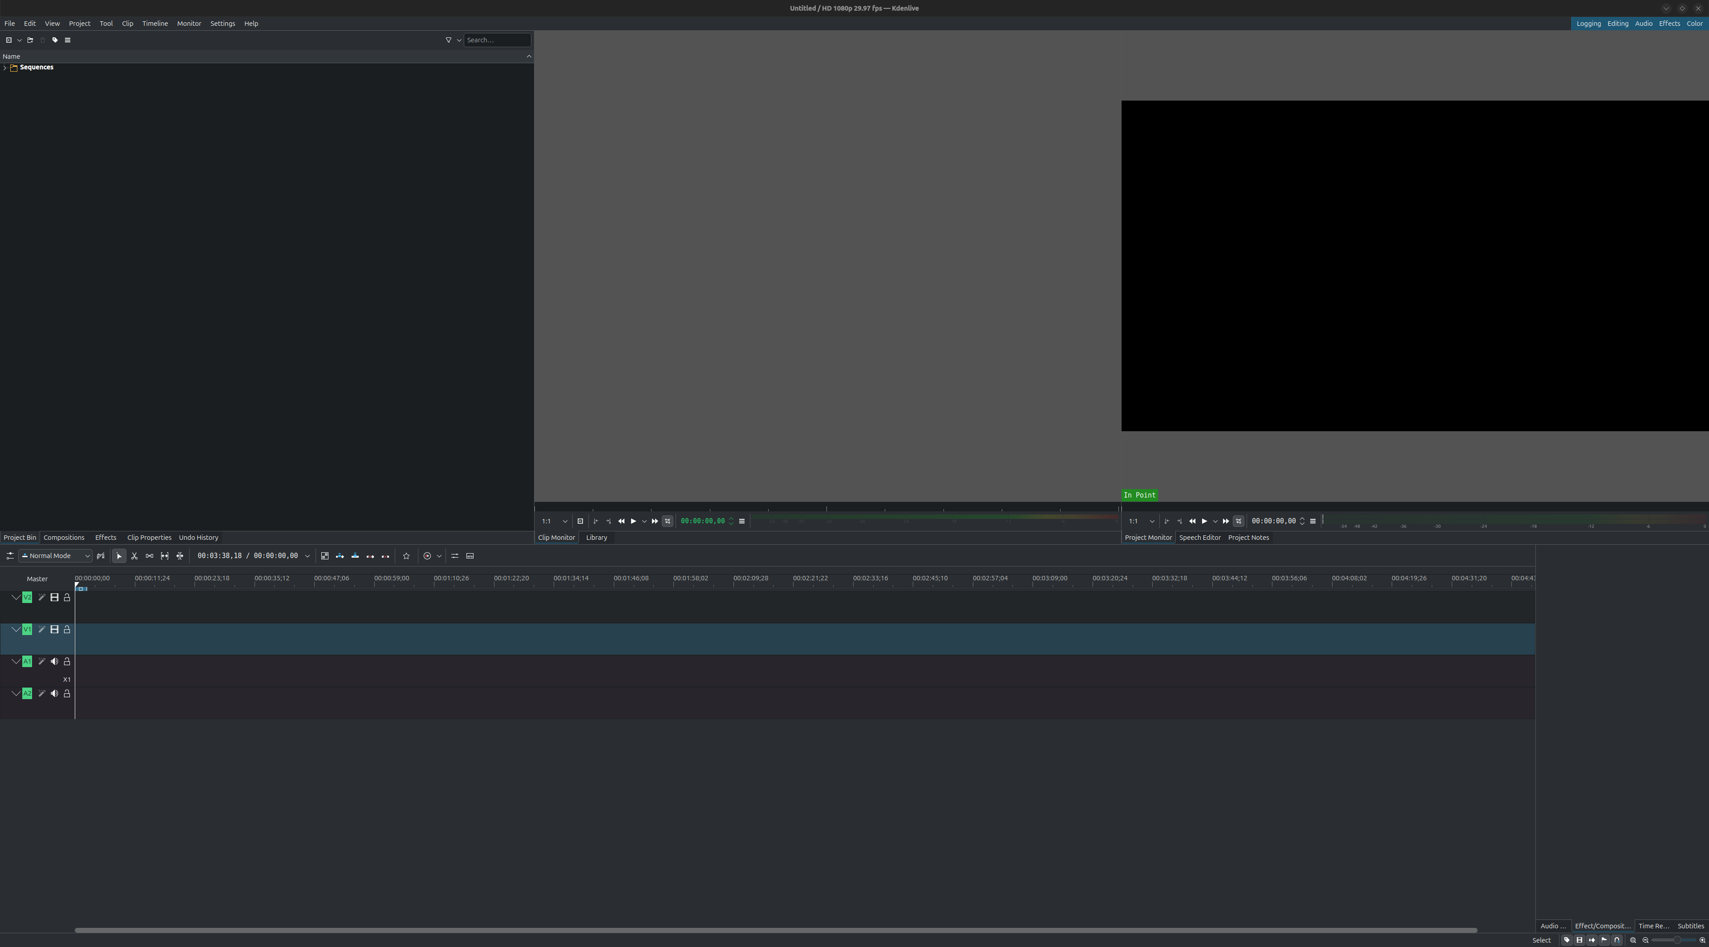Click inside the Project Bin search field
The height and width of the screenshot is (947, 1709).
(496, 40)
